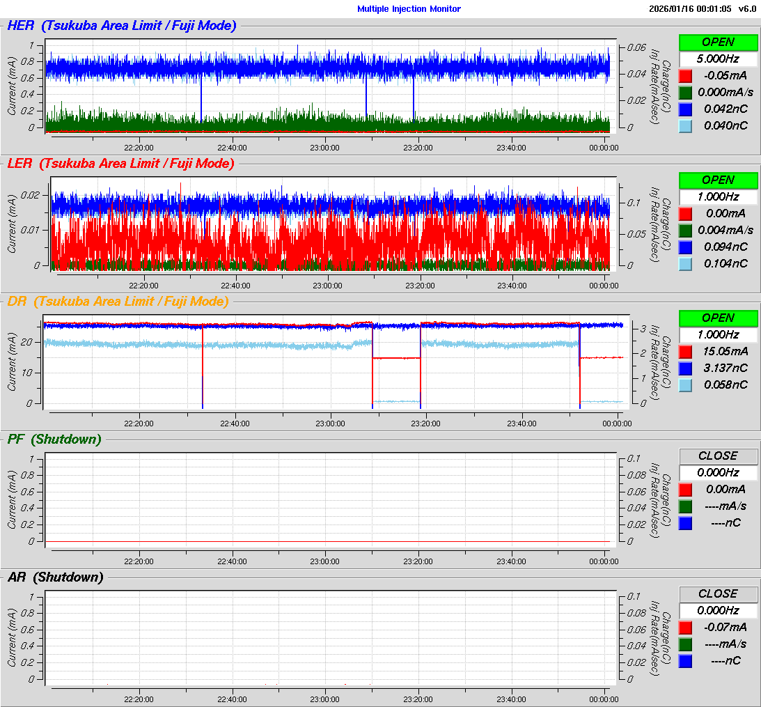761x707 pixels.
Task: Click the PF CLOSE status button
Action: [718, 456]
